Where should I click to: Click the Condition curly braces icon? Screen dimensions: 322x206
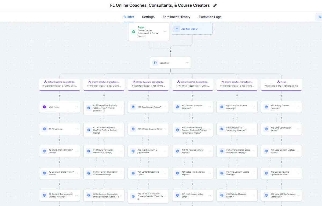155,63
